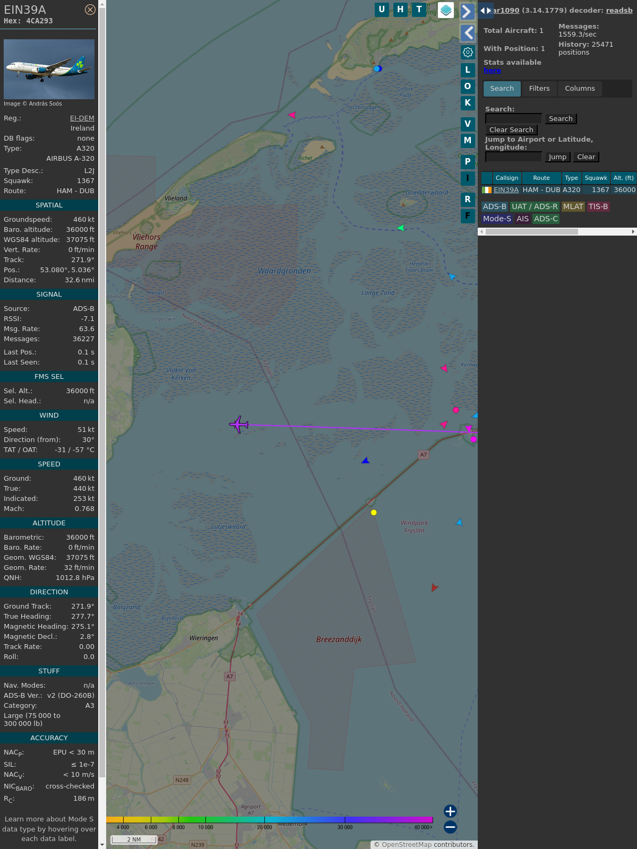Switch to the Filters tab
637x849 pixels.
point(539,89)
